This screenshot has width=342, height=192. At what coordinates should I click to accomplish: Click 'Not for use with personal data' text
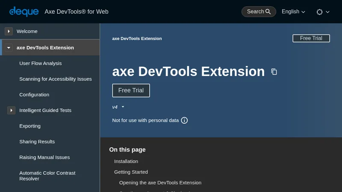[x=145, y=120]
